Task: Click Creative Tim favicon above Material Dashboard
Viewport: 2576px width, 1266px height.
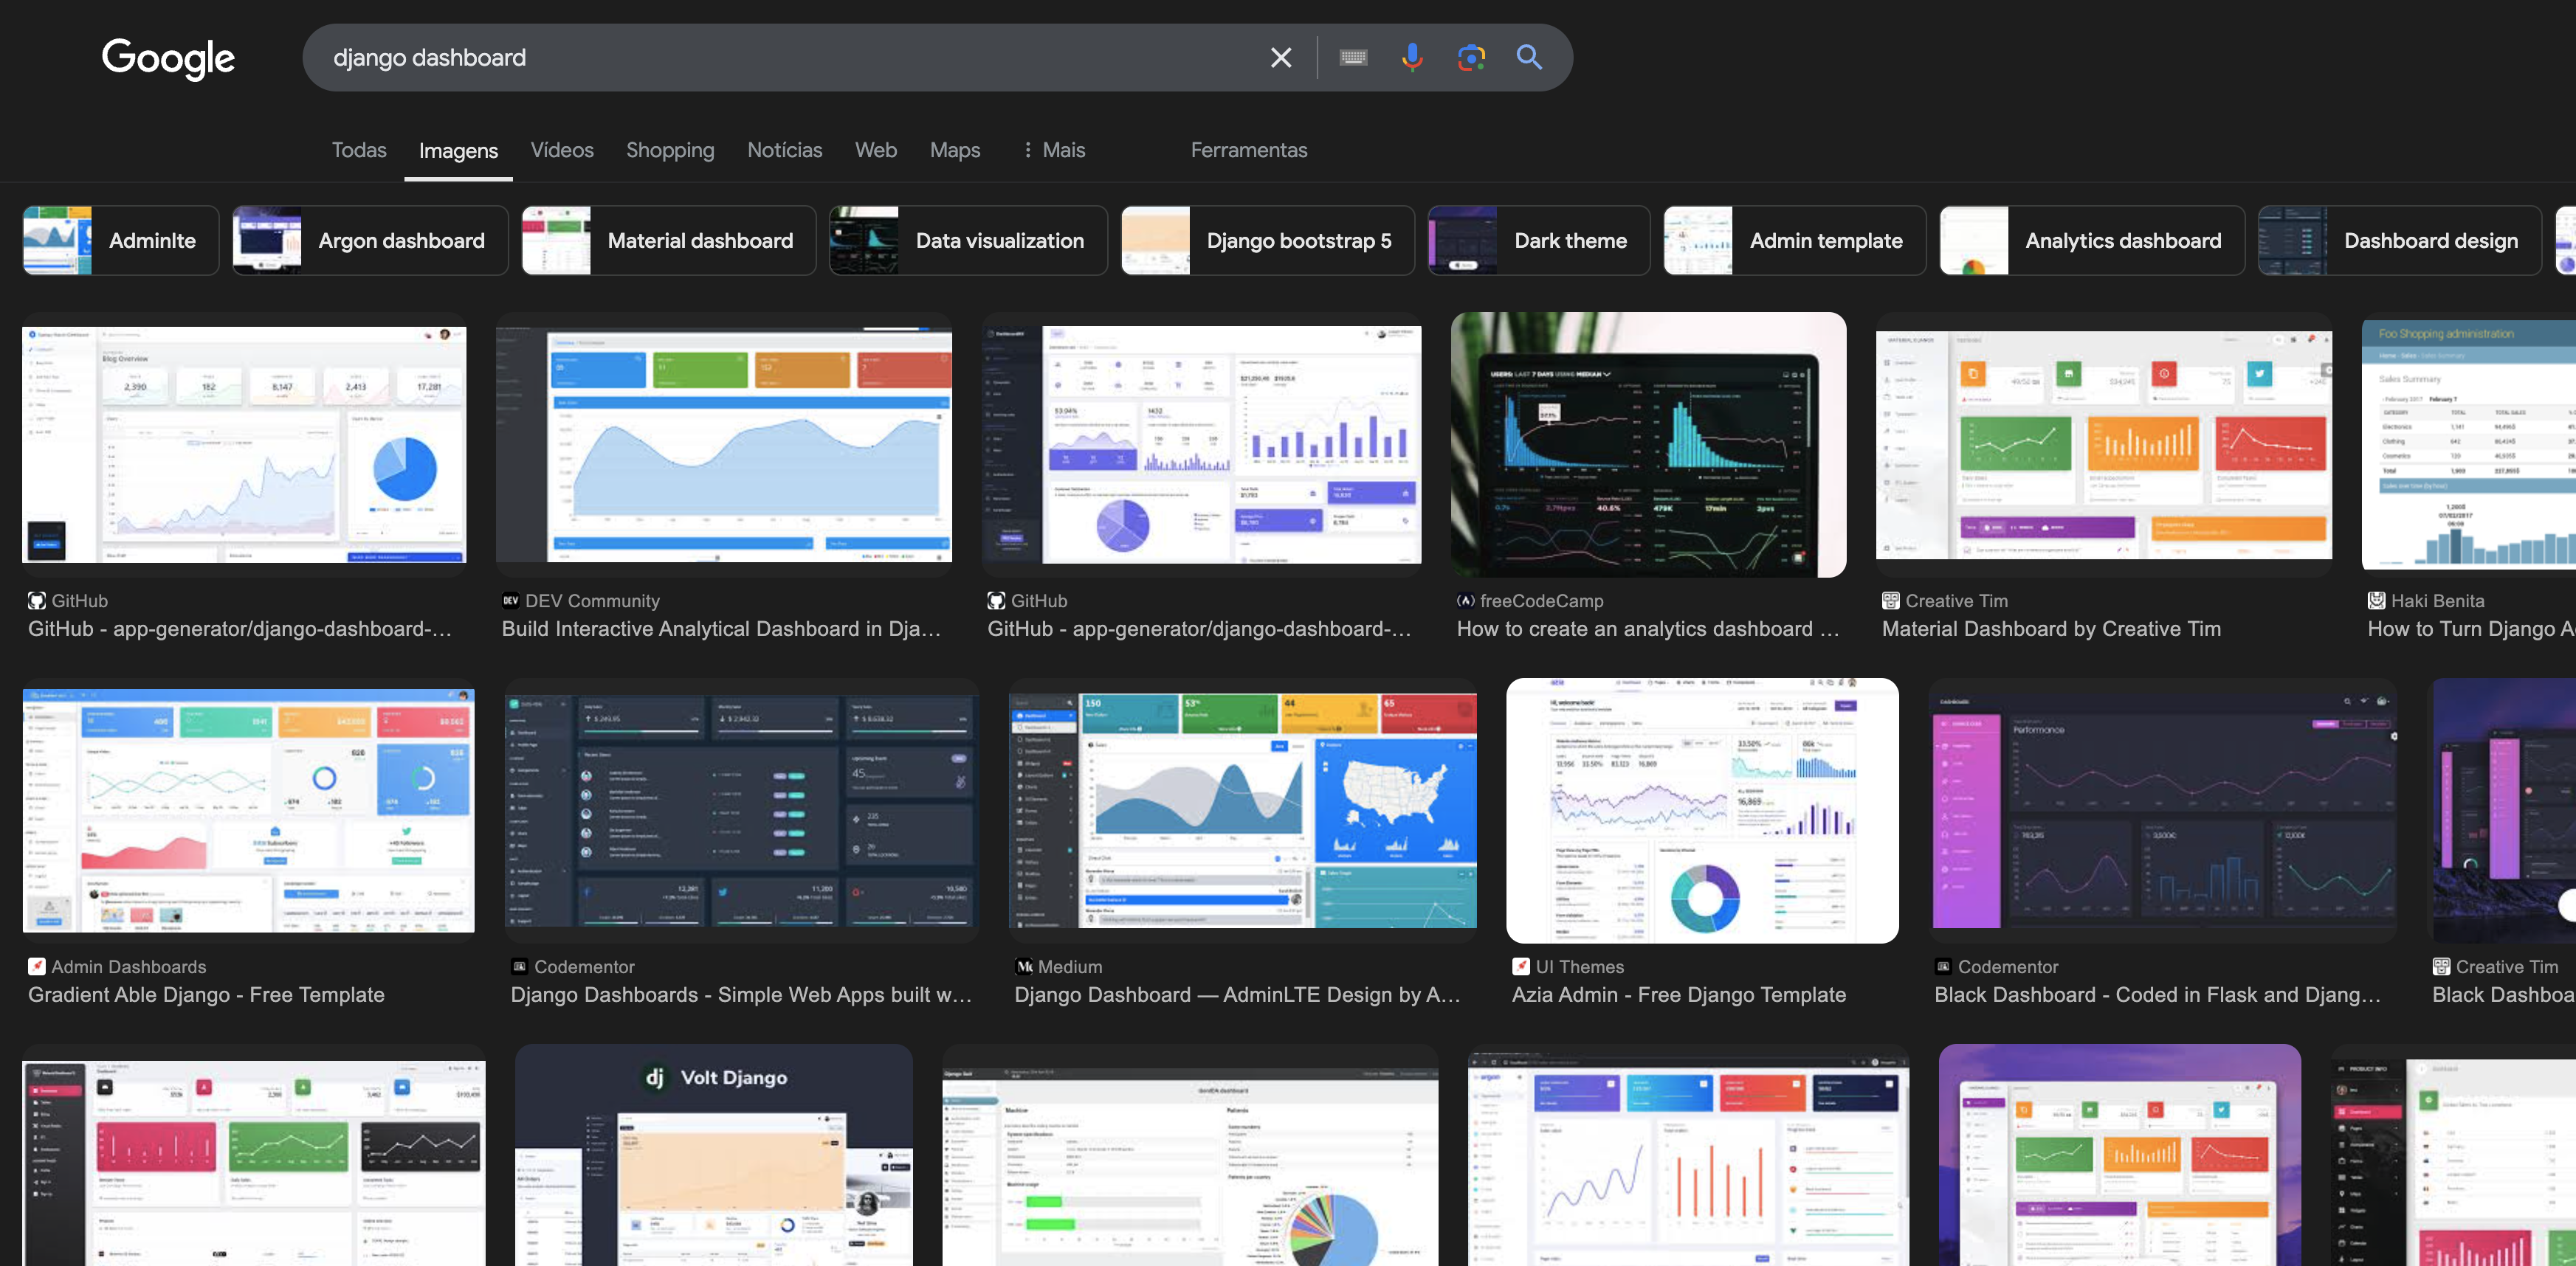Action: coord(1890,601)
